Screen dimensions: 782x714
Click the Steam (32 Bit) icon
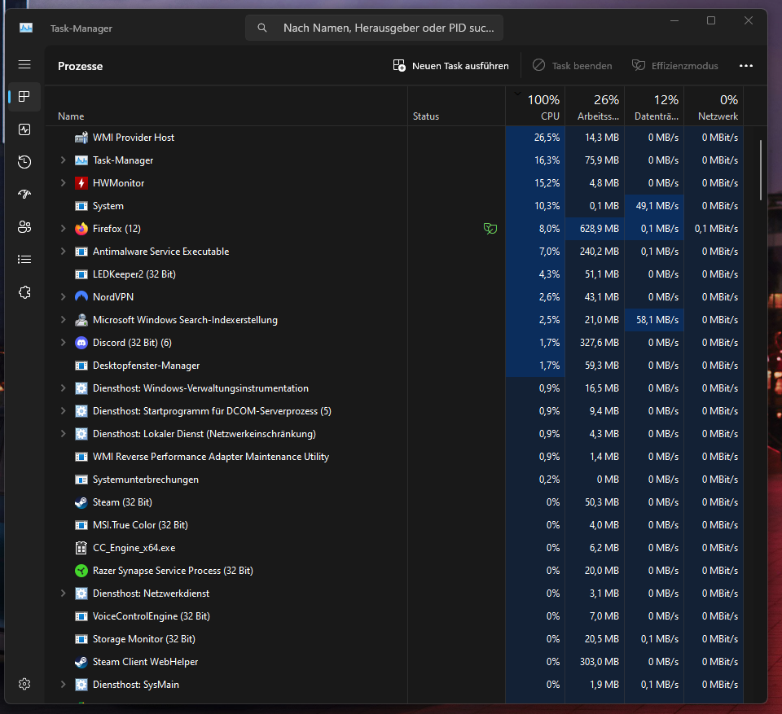pyautogui.click(x=81, y=502)
